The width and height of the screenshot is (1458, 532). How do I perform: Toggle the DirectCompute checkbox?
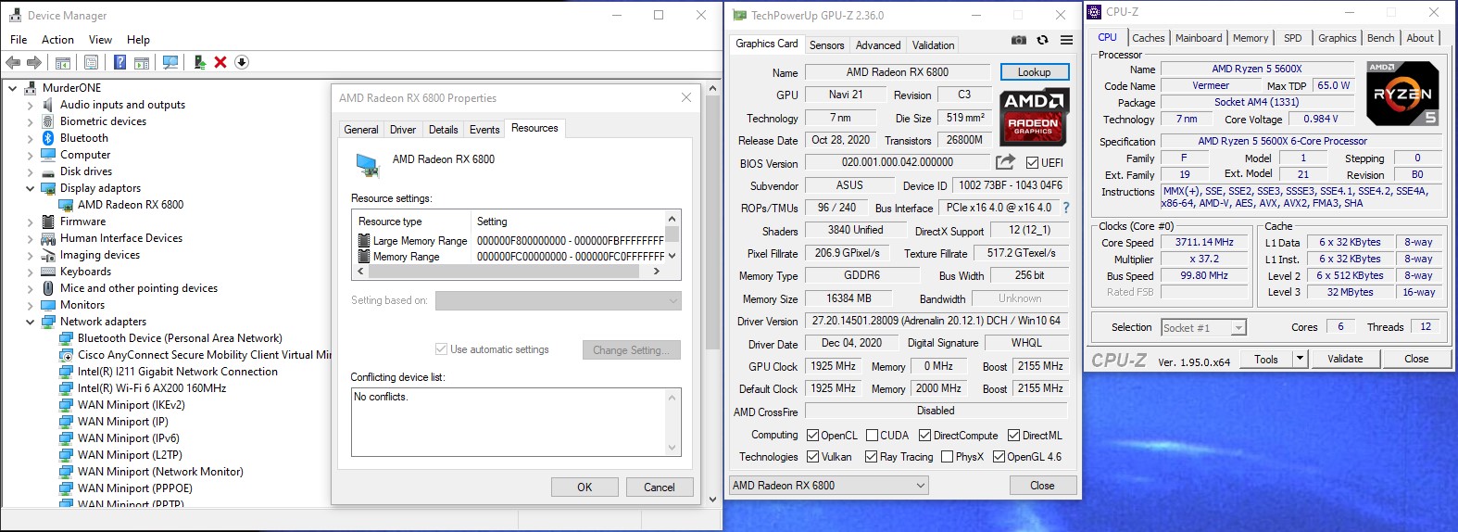(x=924, y=436)
